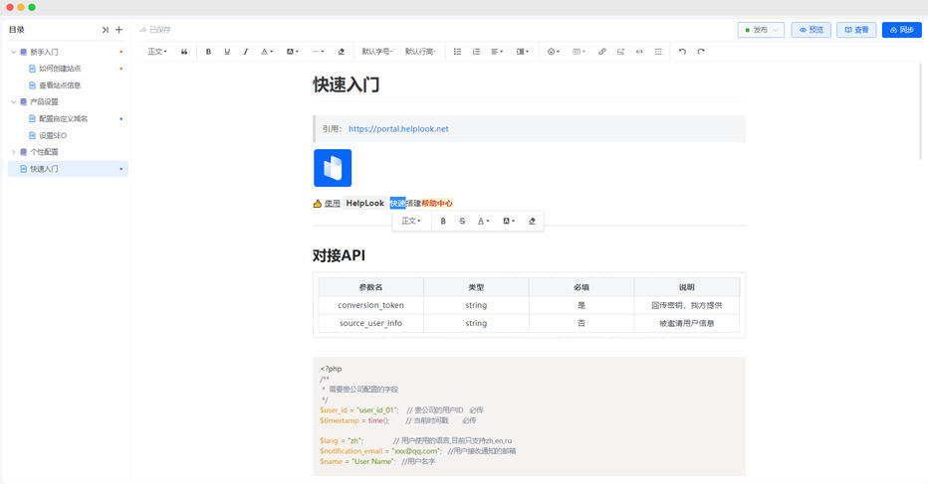Image resolution: width=928 pixels, height=484 pixels.
Task: Click the conversion_token table cell
Action: pos(371,305)
